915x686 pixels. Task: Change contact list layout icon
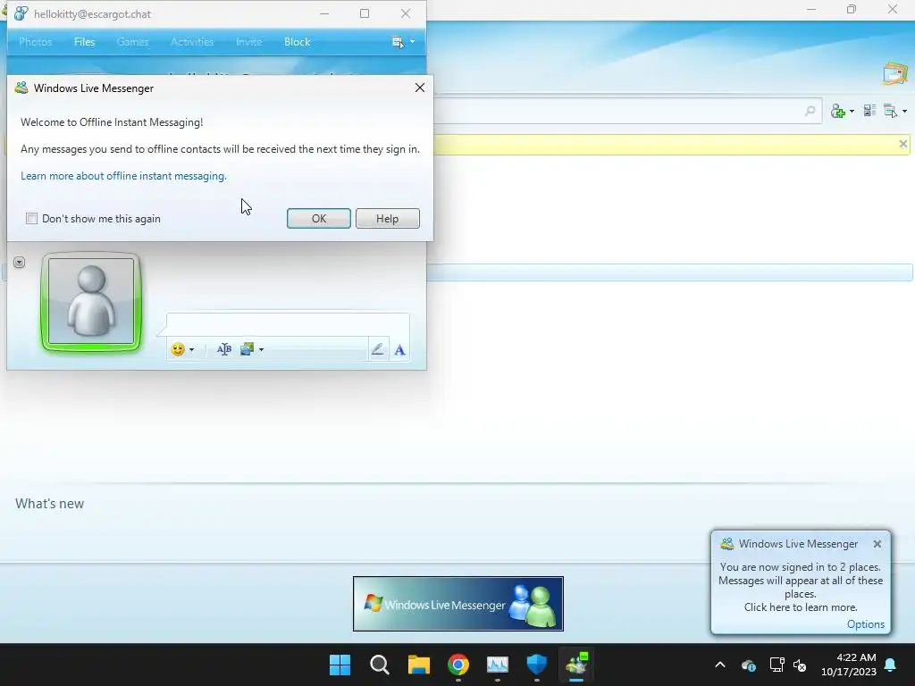tap(869, 111)
